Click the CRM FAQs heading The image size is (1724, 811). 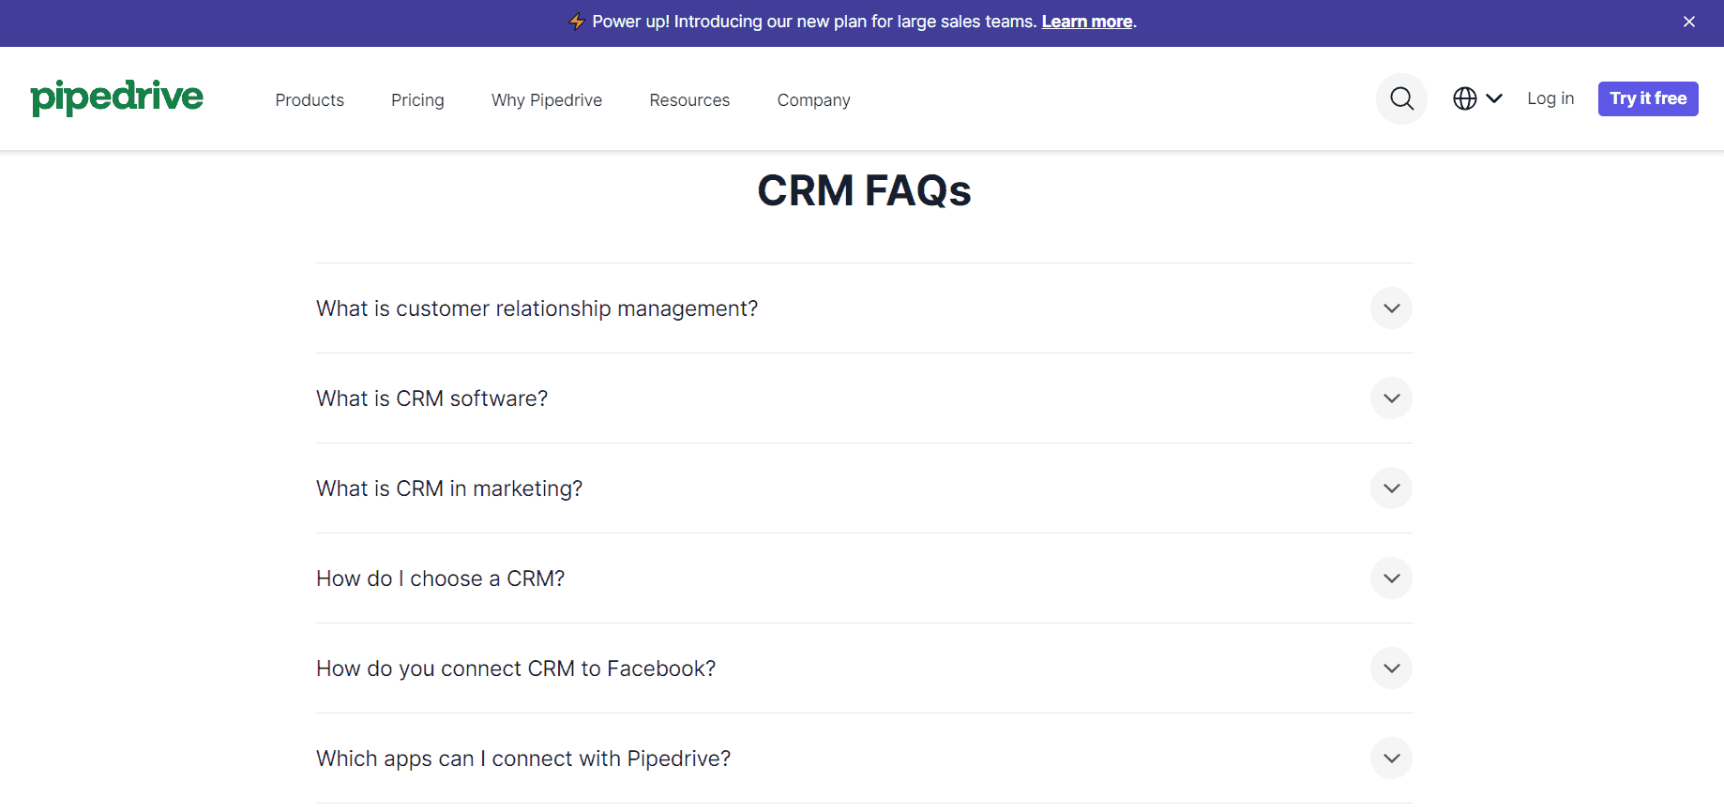click(864, 190)
